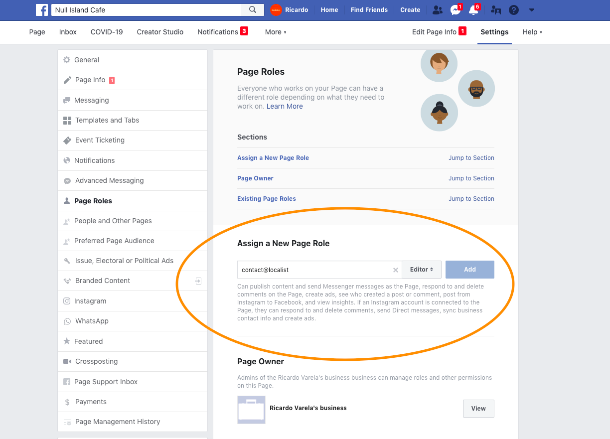
Task: Click the Advanced Messaging messenger icon
Action: [67, 180]
